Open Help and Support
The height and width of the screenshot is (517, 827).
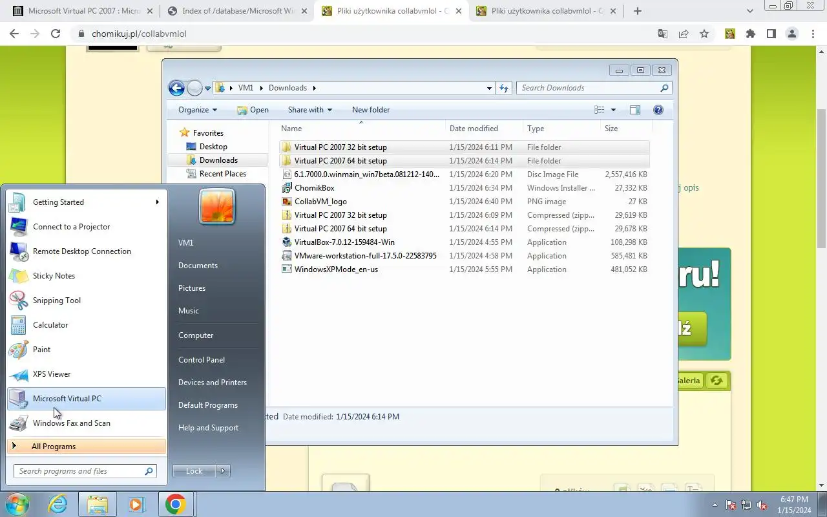pos(208,428)
